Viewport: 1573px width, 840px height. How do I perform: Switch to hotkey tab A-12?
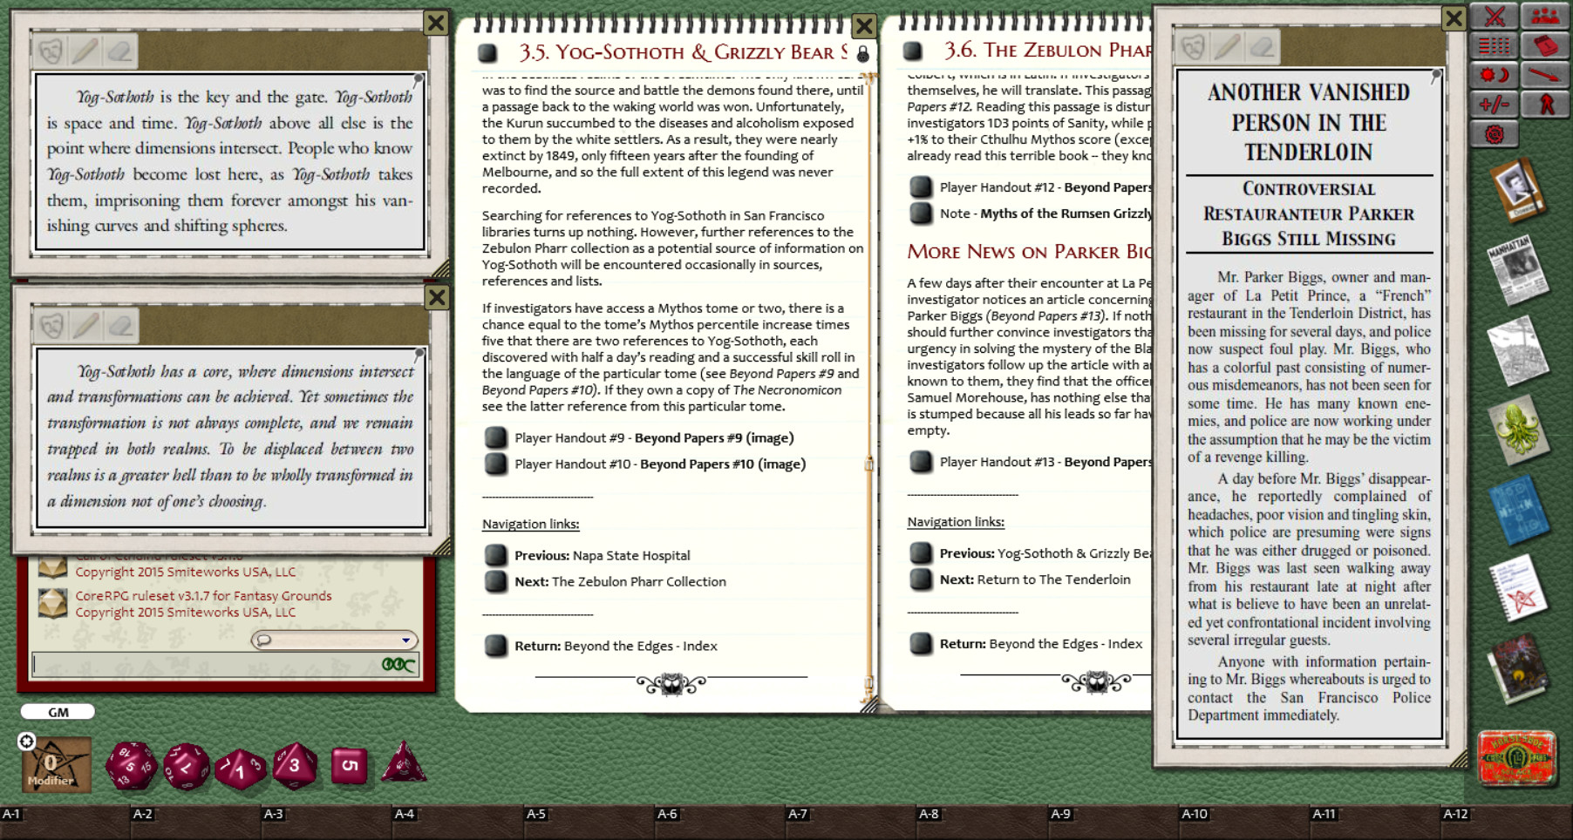(1455, 813)
